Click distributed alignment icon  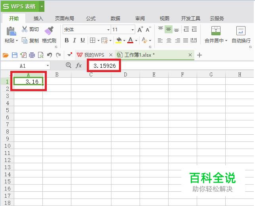[x=194, y=40]
